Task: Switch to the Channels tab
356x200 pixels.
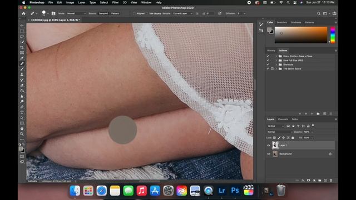Action: click(x=283, y=119)
